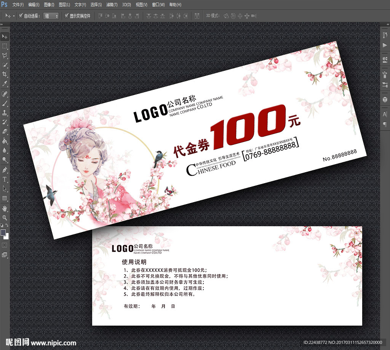Open the 视图(V) menu
Image resolution: width=390 pixels, height=350 pixels.
pos(141,5)
